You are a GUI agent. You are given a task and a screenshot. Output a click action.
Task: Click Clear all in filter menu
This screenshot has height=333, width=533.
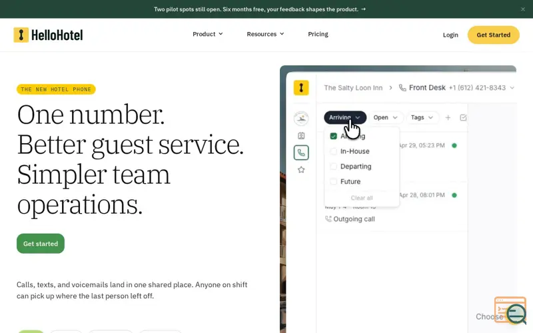click(x=362, y=198)
